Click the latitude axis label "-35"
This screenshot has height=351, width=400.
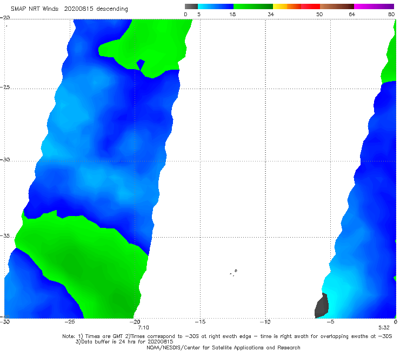click(x=5, y=236)
